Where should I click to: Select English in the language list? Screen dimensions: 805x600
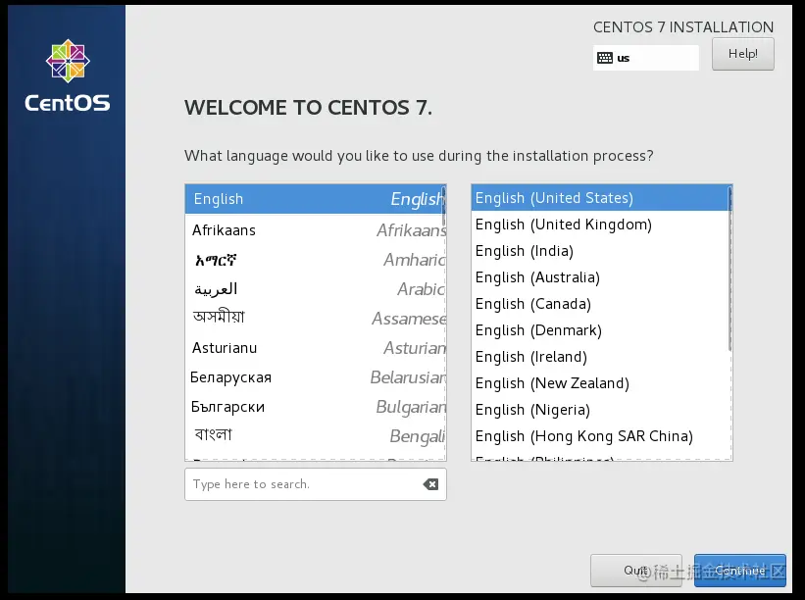(x=315, y=199)
